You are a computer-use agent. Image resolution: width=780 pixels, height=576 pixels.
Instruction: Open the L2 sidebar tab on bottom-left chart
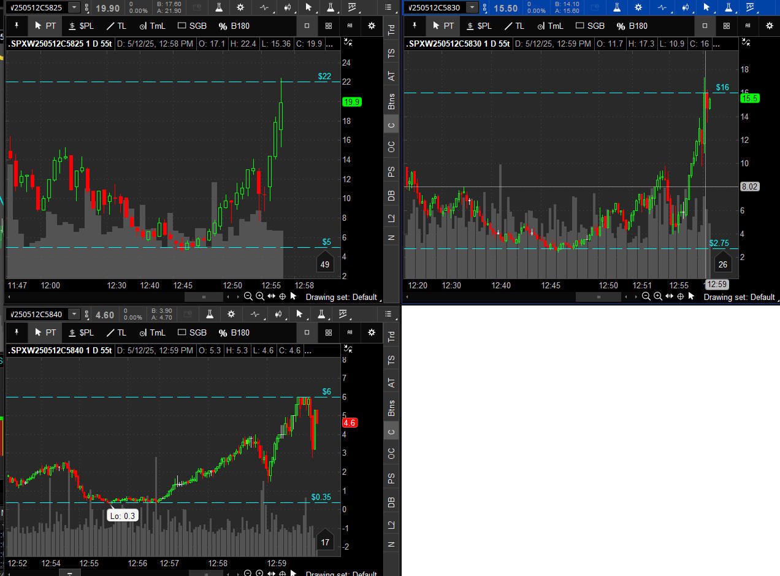click(x=391, y=525)
